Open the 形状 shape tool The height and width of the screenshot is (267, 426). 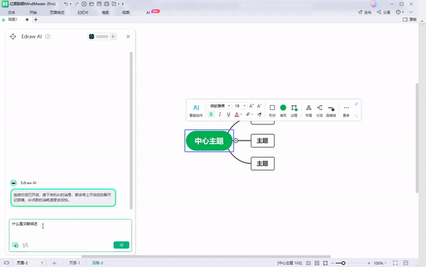pos(272,110)
